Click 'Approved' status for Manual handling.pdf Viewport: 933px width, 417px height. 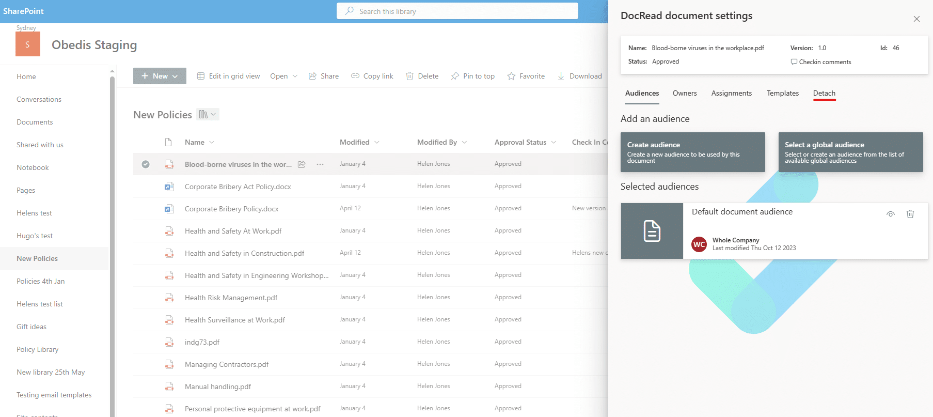click(x=508, y=386)
